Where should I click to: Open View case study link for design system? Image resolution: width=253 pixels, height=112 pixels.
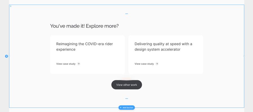click(x=144, y=64)
